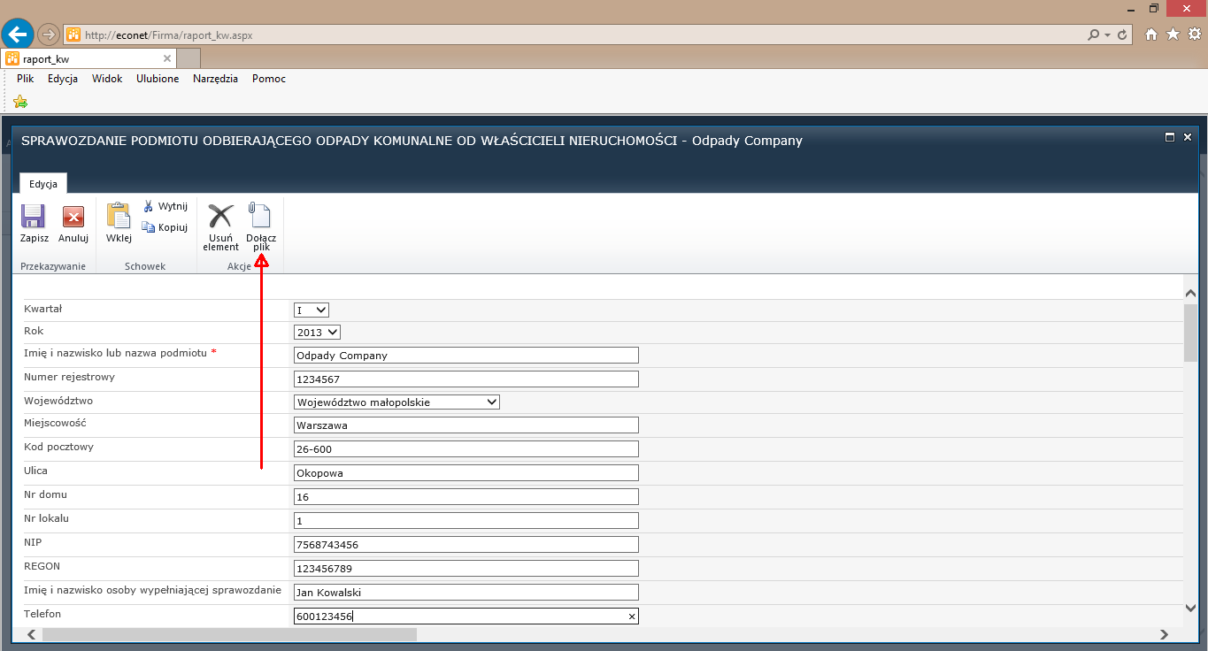
Task: Click the browser address bar URL
Action: point(168,35)
